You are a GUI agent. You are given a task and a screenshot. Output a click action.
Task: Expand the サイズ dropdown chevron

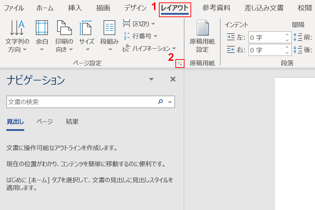(x=88, y=49)
